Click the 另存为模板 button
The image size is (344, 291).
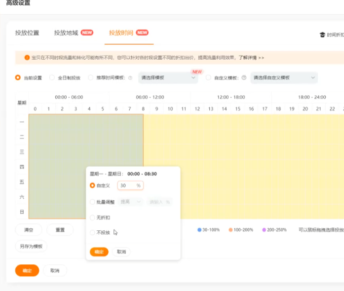[x=31, y=246]
